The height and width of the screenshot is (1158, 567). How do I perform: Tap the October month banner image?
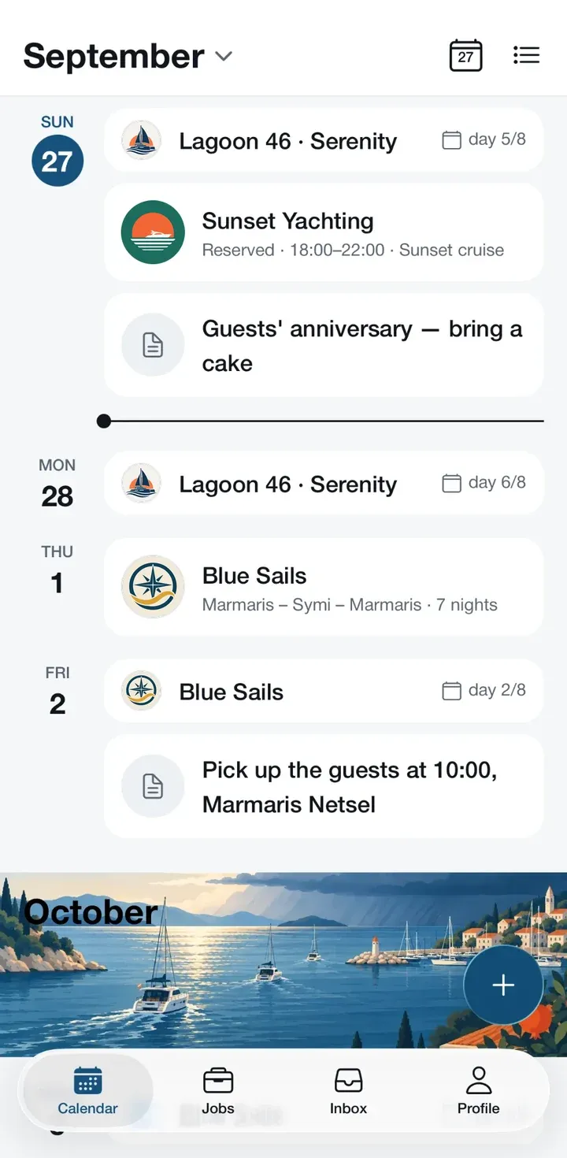[283, 963]
